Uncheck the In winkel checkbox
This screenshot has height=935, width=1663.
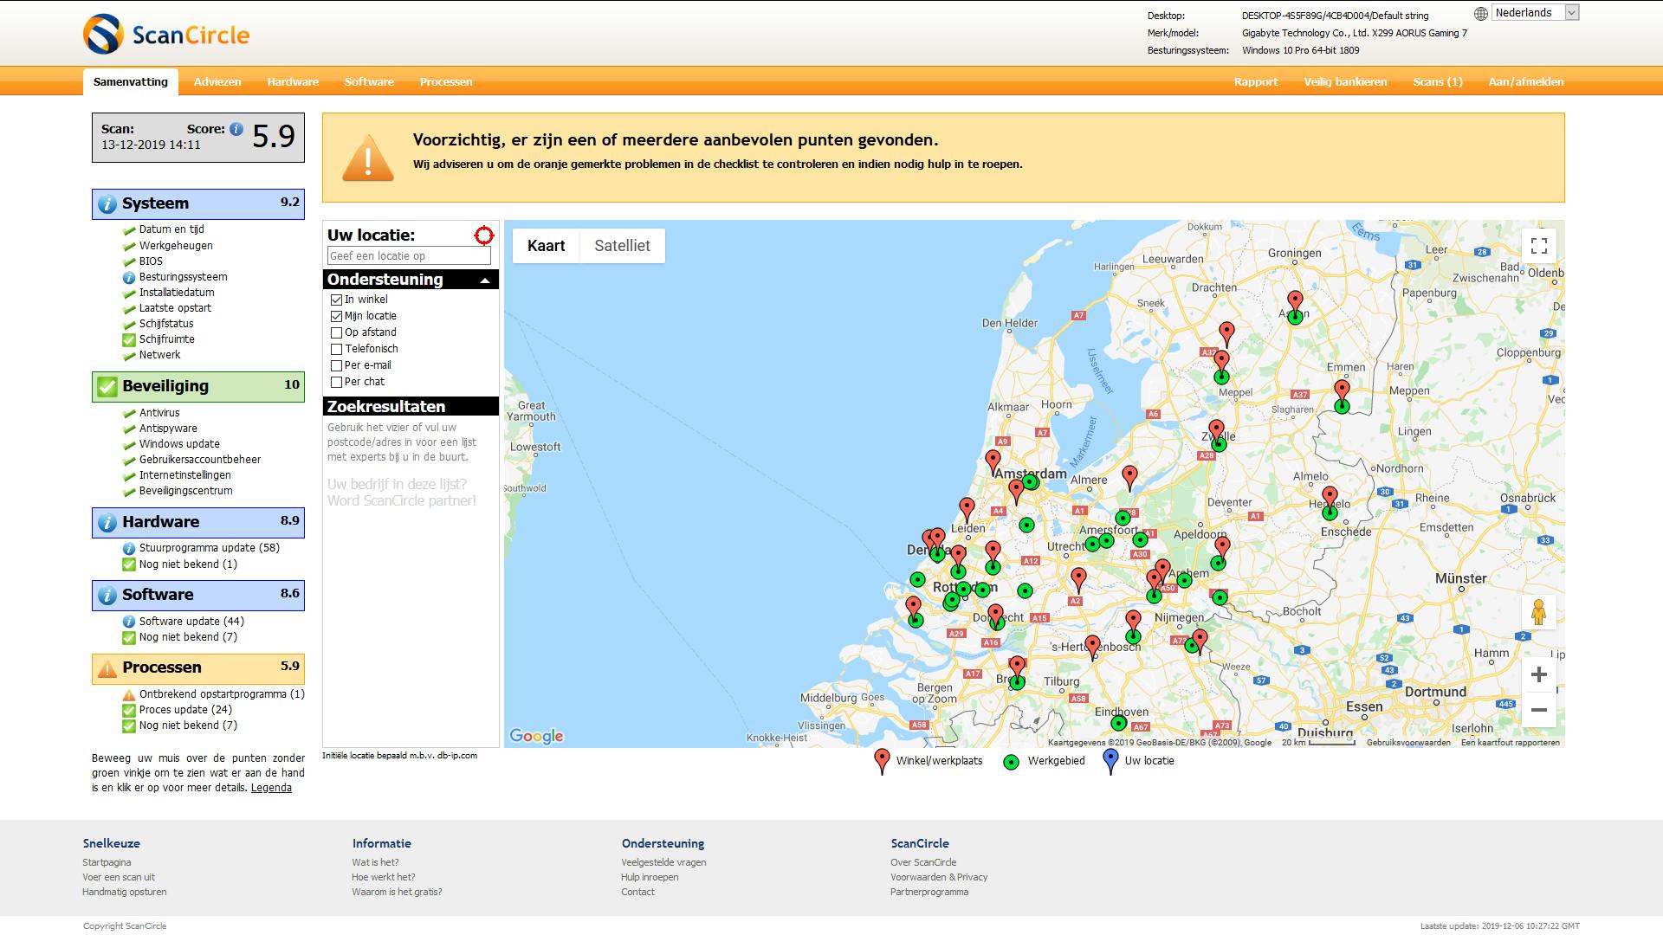337,300
